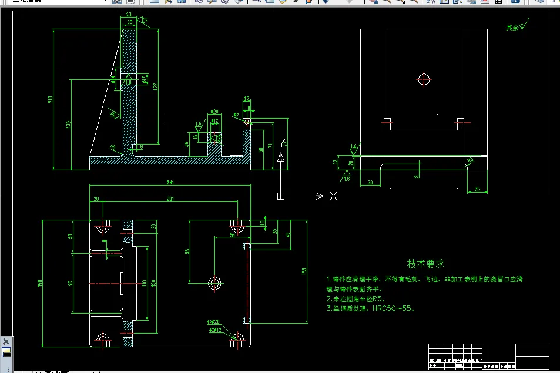560x373 pixels.
Task: Select the note 2.未注圆角半径R5.
Action: pyautogui.click(x=356, y=299)
